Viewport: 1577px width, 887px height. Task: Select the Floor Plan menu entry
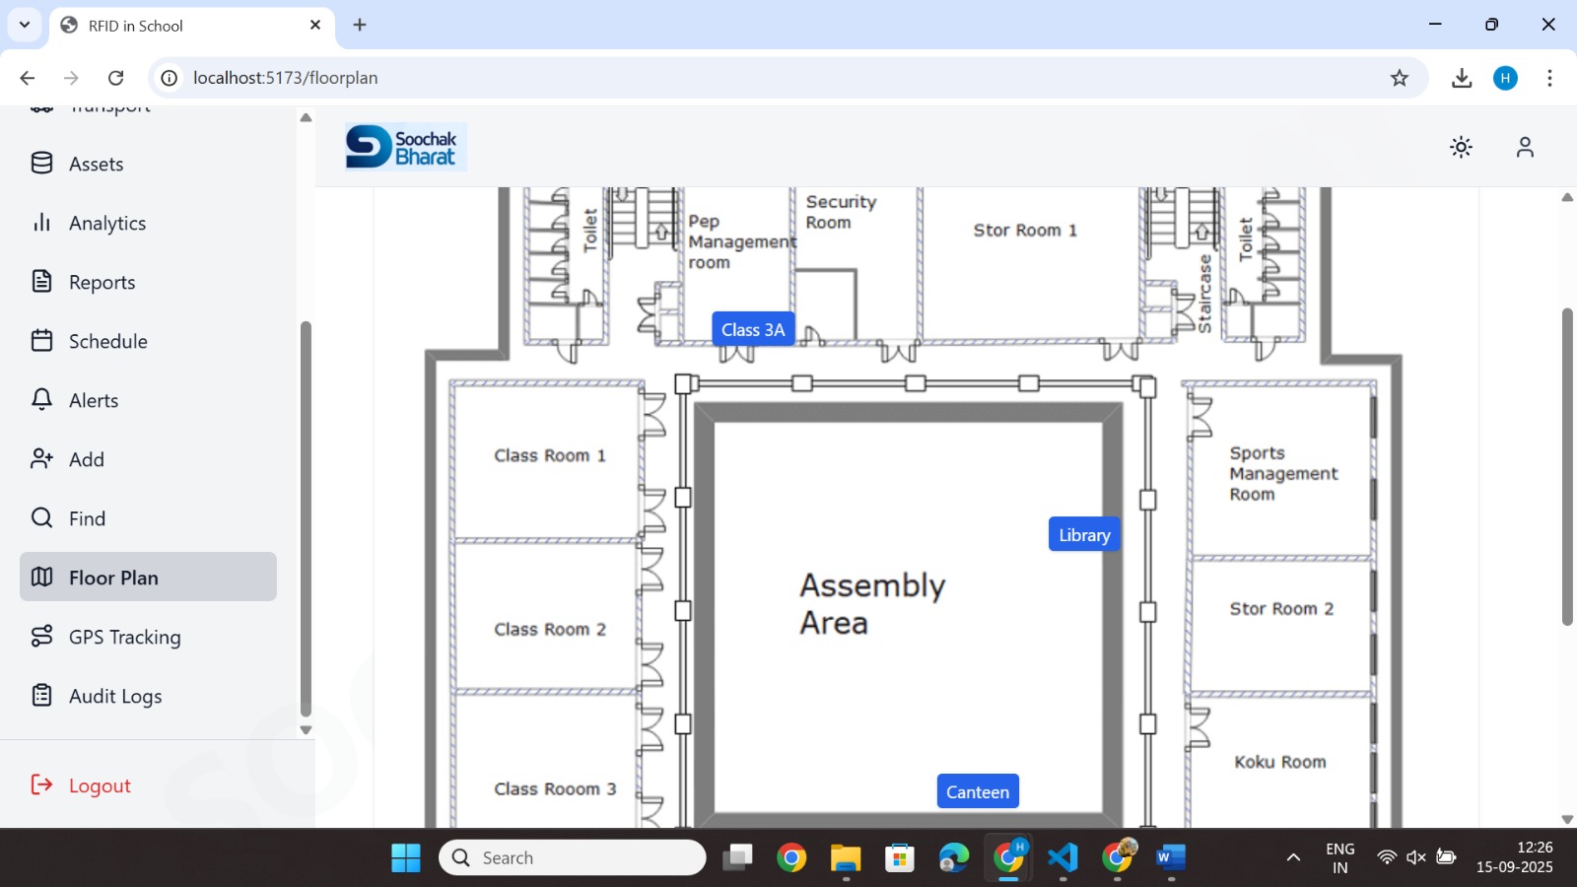pos(113,578)
